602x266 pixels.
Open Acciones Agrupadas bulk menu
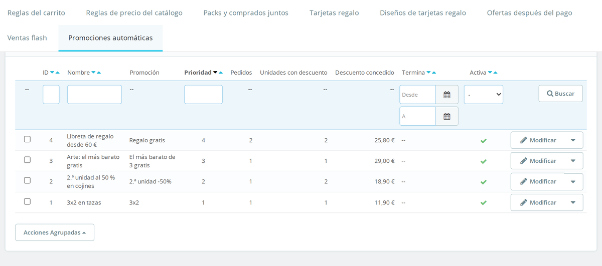tap(55, 232)
